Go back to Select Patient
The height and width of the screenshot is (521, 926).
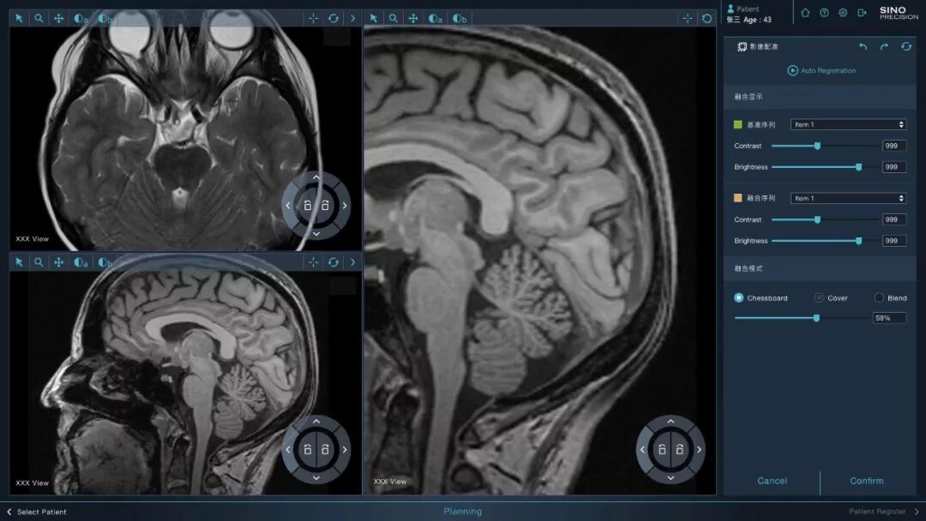click(x=37, y=512)
